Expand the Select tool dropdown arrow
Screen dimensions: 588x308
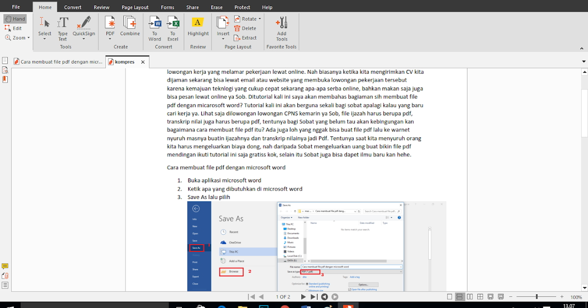click(45, 39)
